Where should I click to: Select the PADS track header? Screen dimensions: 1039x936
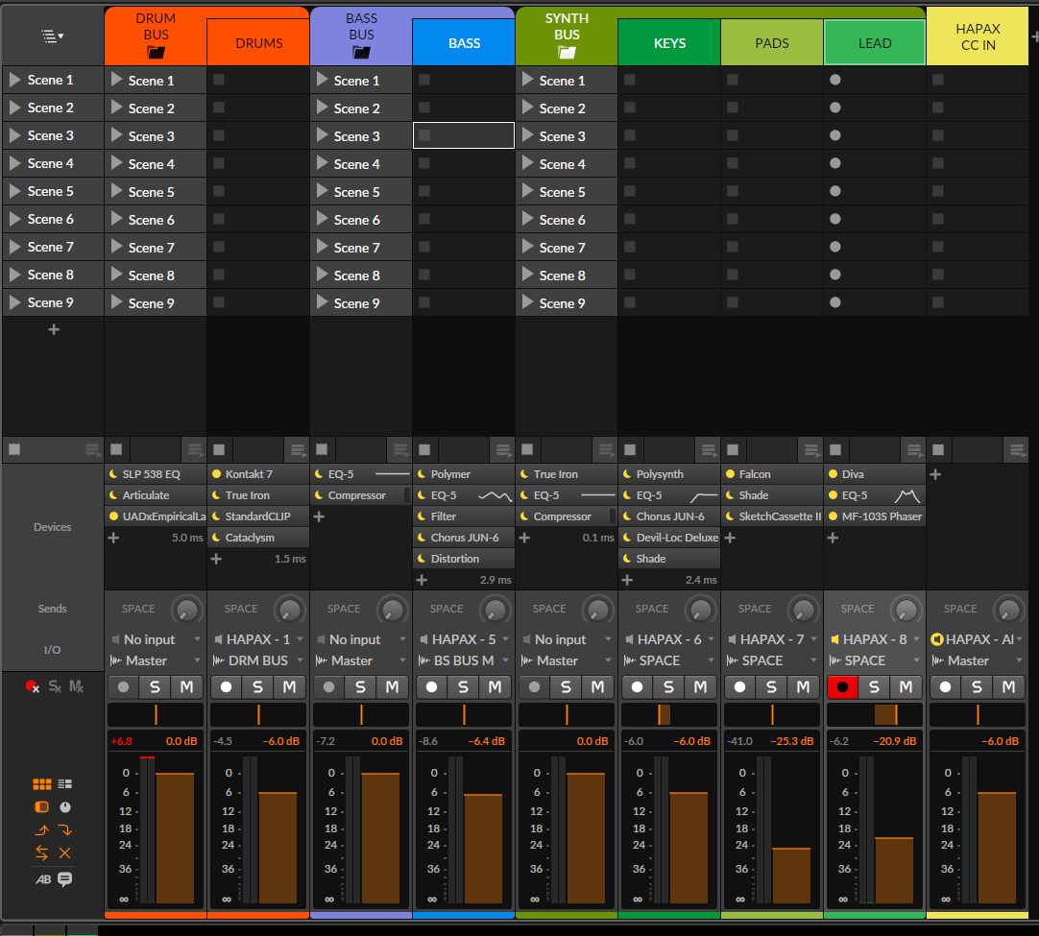pyautogui.click(x=772, y=43)
